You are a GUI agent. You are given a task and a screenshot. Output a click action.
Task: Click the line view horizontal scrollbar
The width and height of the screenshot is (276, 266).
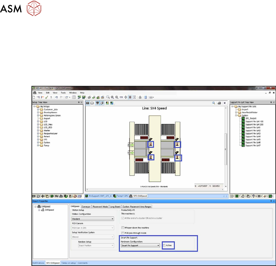[x=155, y=190]
